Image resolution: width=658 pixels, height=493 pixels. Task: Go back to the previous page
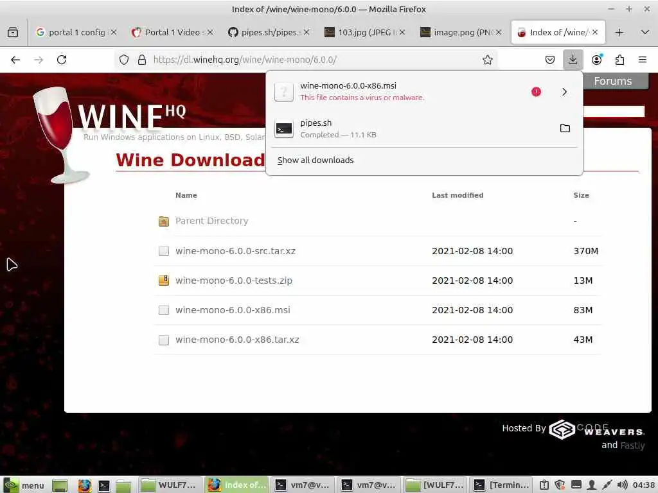click(x=15, y=60)
